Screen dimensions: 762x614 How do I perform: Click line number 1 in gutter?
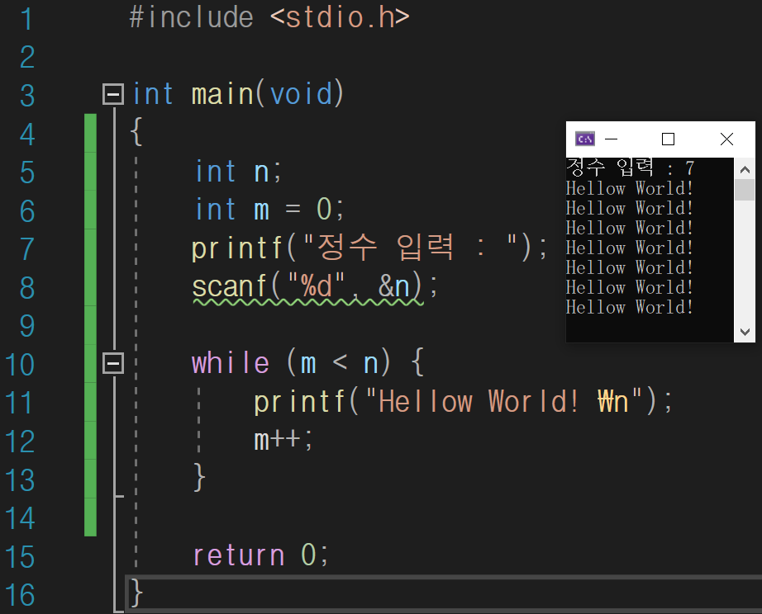pyautogui.click(x=26, y=20)
